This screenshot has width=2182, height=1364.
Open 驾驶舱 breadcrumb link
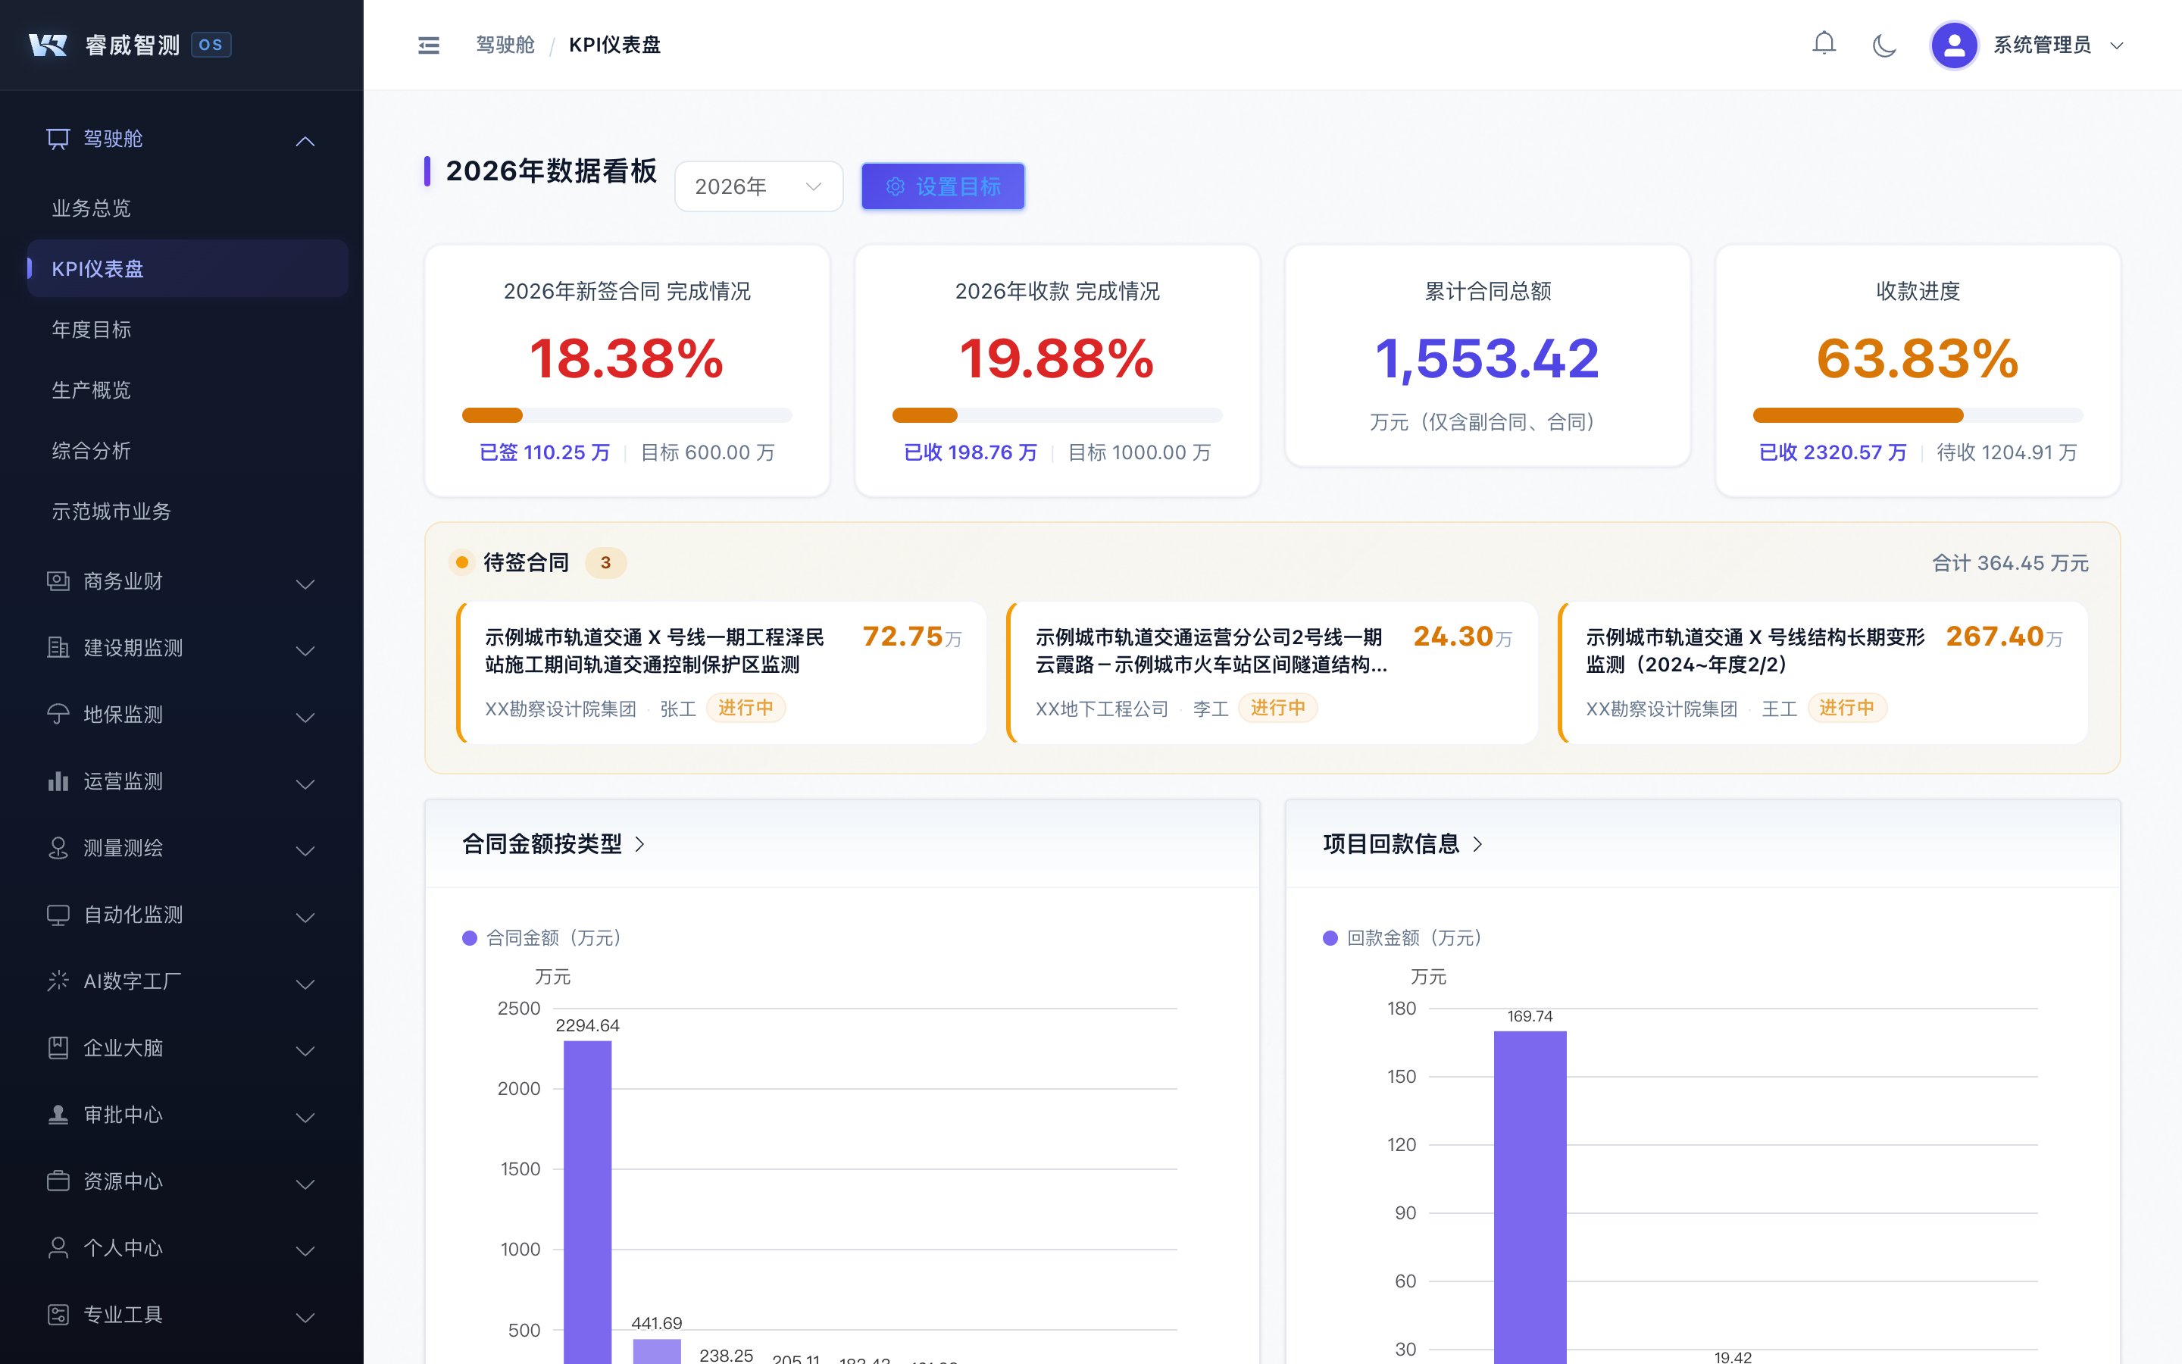tap(504, 44)
